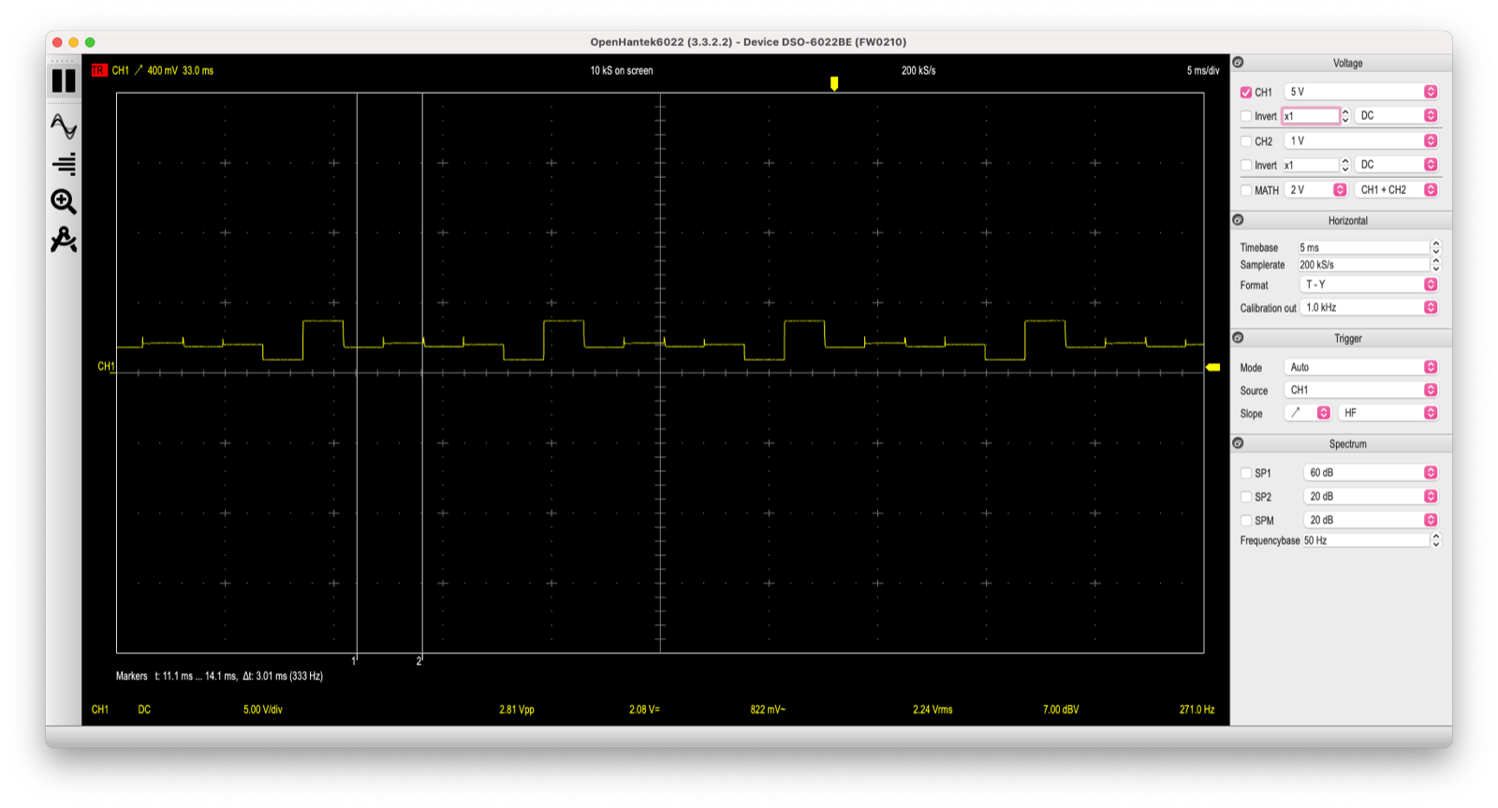Click the Trigger panel's float icon

[x=1239, y=338]
